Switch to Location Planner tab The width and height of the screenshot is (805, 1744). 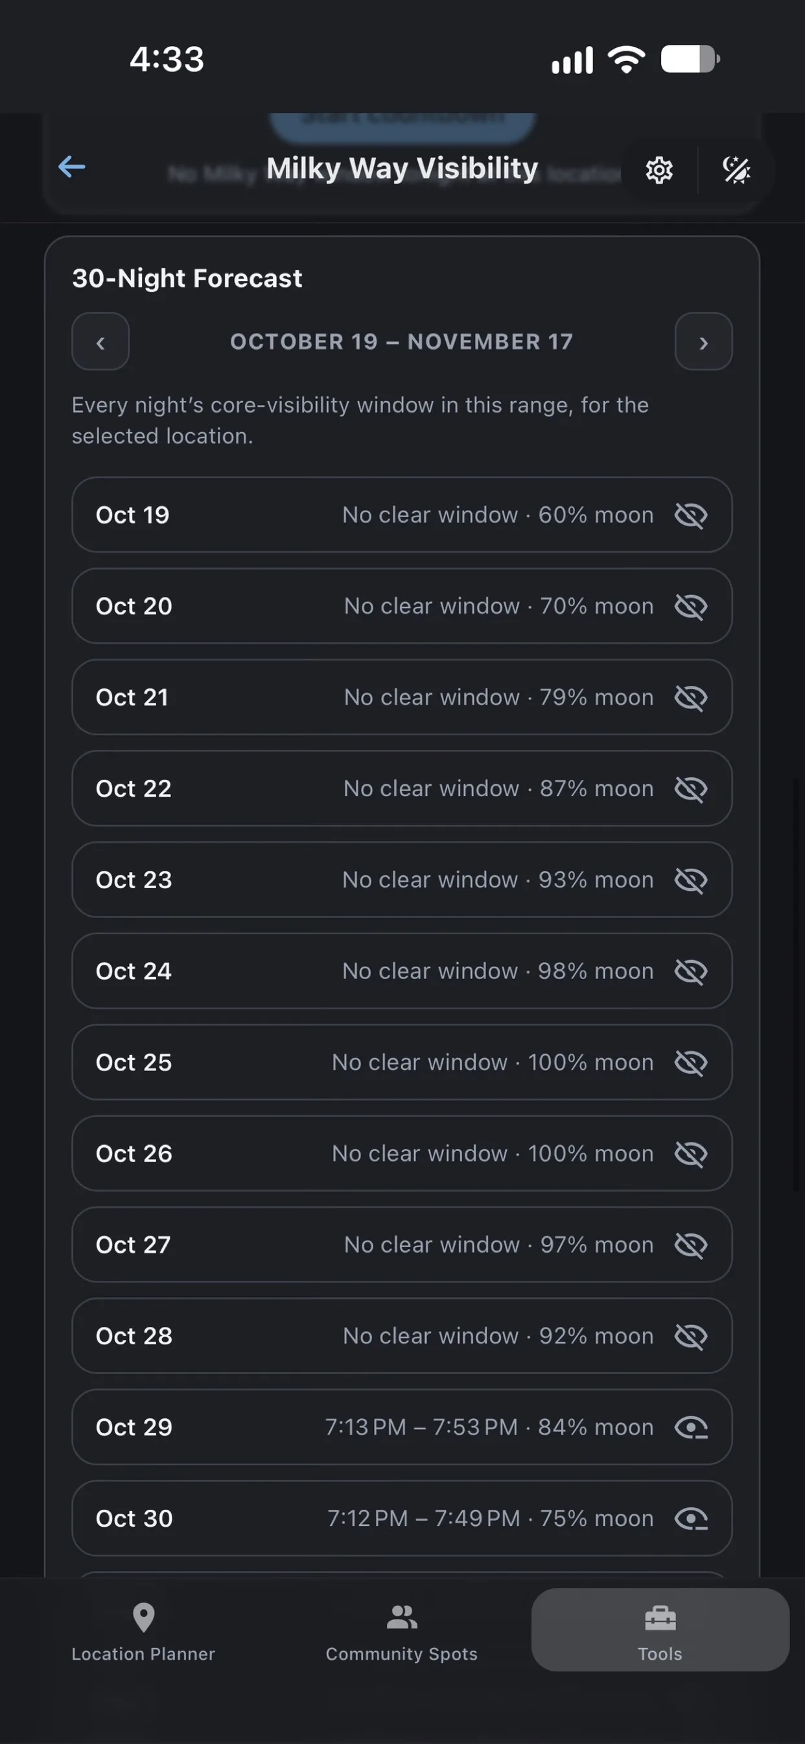click(x=143, y=1630)
